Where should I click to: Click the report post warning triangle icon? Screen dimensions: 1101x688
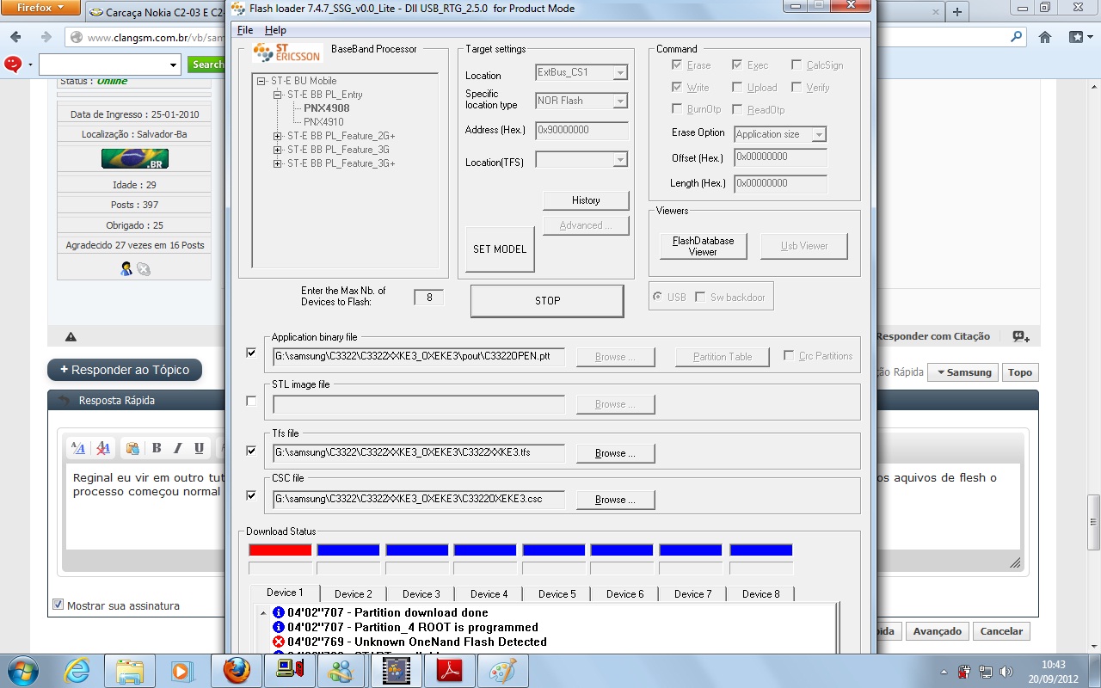pyautogui.click(x=71, y=337)
